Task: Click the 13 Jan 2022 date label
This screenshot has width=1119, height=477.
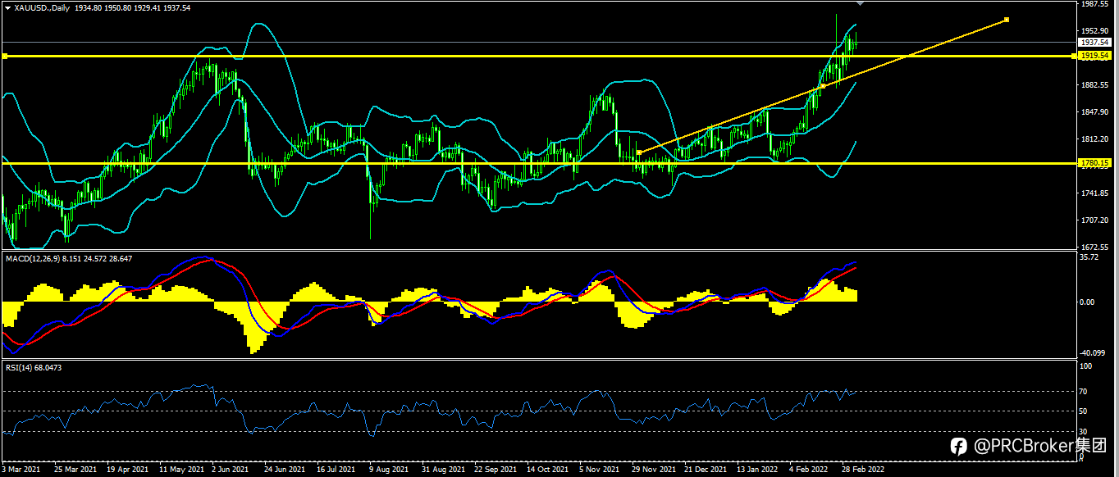Action: click(x=757, y=470)
